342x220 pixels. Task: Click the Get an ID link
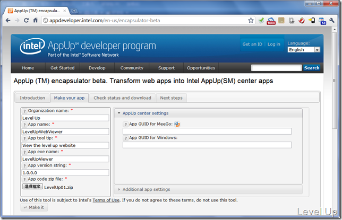click(x=252, y=44)
